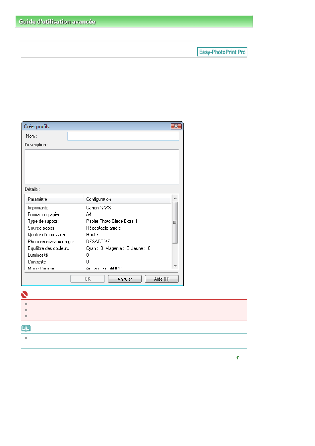The height and width of the screenshot is (446, 315).
Task: Click the DESACTIVE value
Action: pyautogui.click(x=98, y=242)
